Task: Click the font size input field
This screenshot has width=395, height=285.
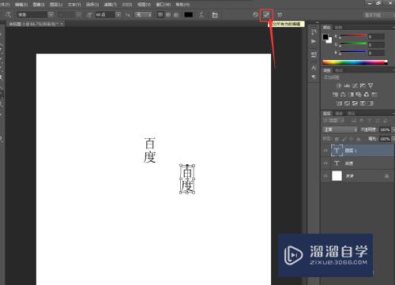Action: (x=105, y=15)
